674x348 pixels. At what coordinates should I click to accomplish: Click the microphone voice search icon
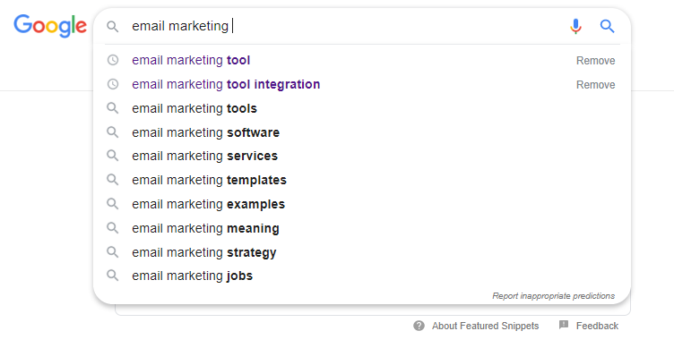[x=575, y=26]
